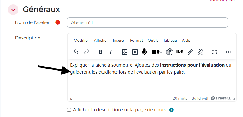Insert an image with the picture icon
243x117 pixels.
(125, 52)
